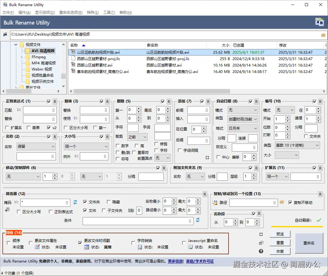Screen dimensions: 328x276
Task: Reset Filters (12) panel with R button
Action: 205,194
